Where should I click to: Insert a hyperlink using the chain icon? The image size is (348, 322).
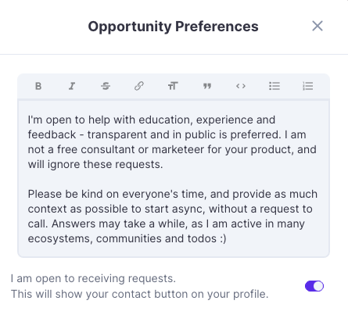139,86
